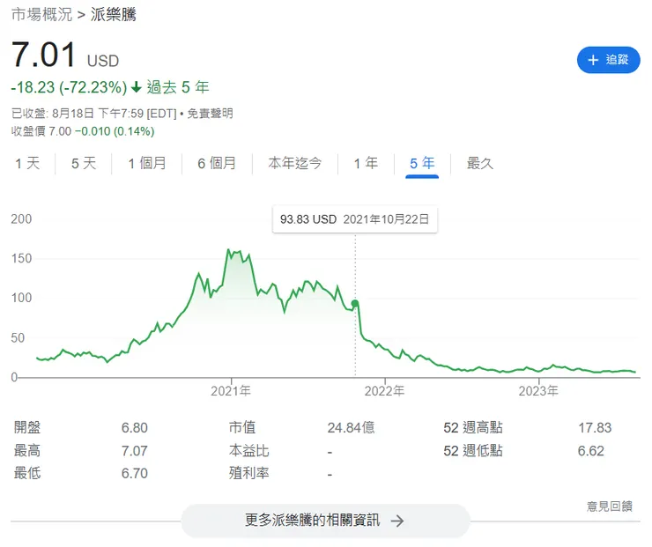Screen dimensions: 652x547
Task: Switch to the 1 個月 tab
Action: pos(147,163)
